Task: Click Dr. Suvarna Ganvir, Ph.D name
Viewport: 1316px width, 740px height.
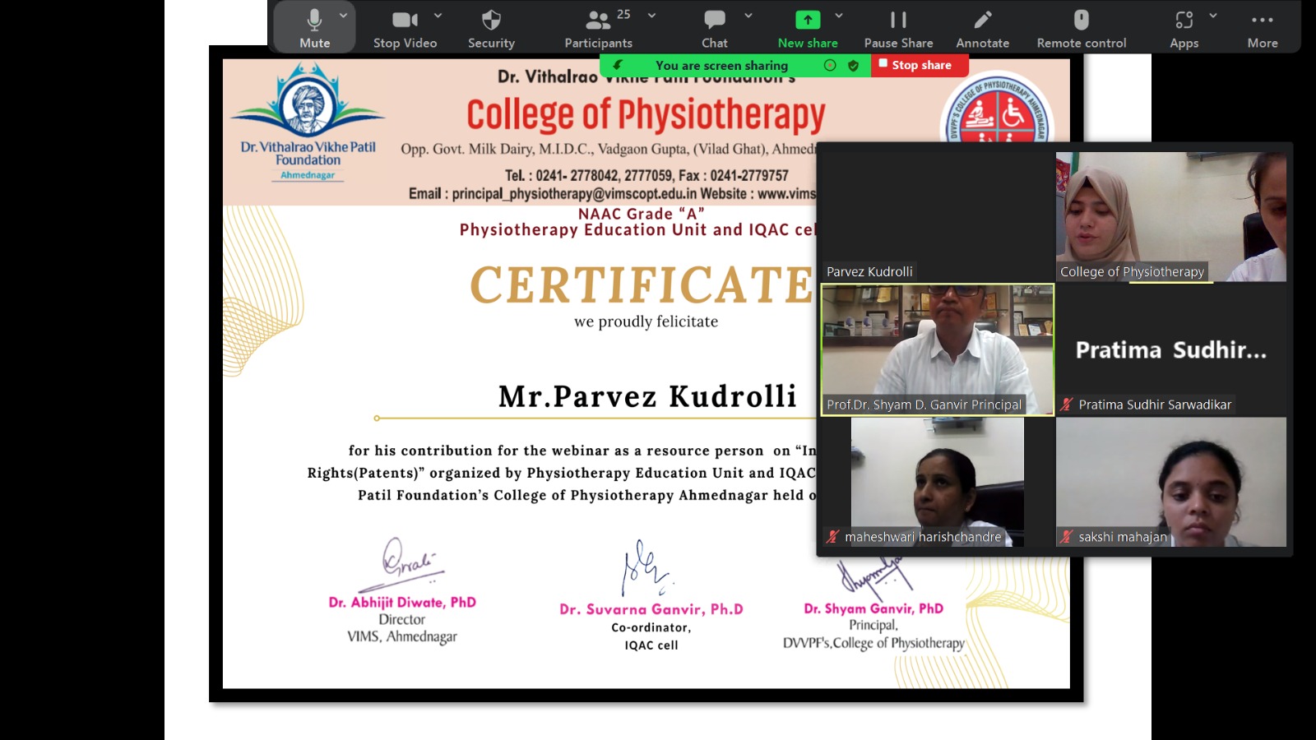Action: point(651,609)
